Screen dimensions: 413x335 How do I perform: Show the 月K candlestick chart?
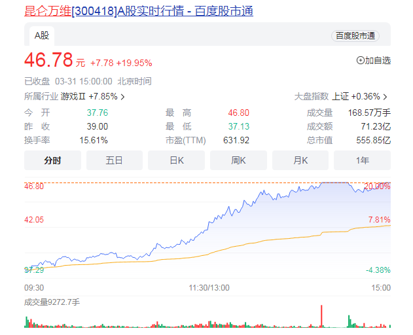pos(300,160)
